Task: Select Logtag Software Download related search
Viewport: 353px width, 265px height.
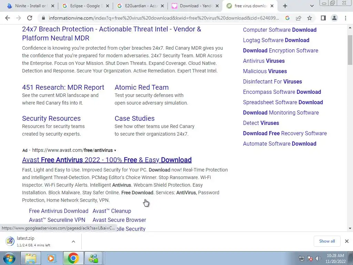Action: [x=276, y=40]
